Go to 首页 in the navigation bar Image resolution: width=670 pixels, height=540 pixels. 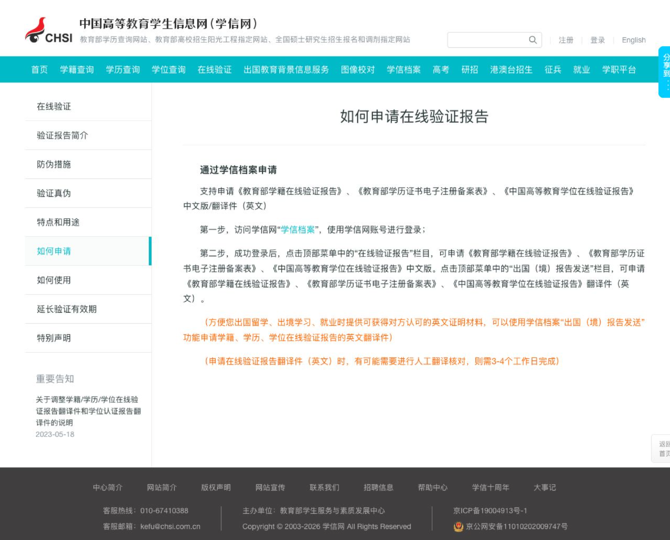[39, 69]
